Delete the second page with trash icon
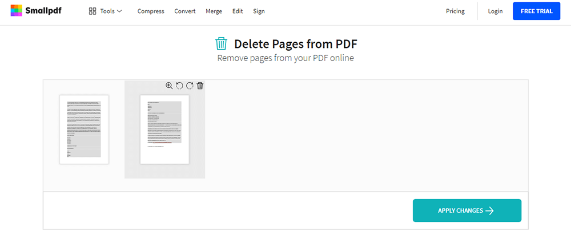The image size is (571, 251). point(200,86)
